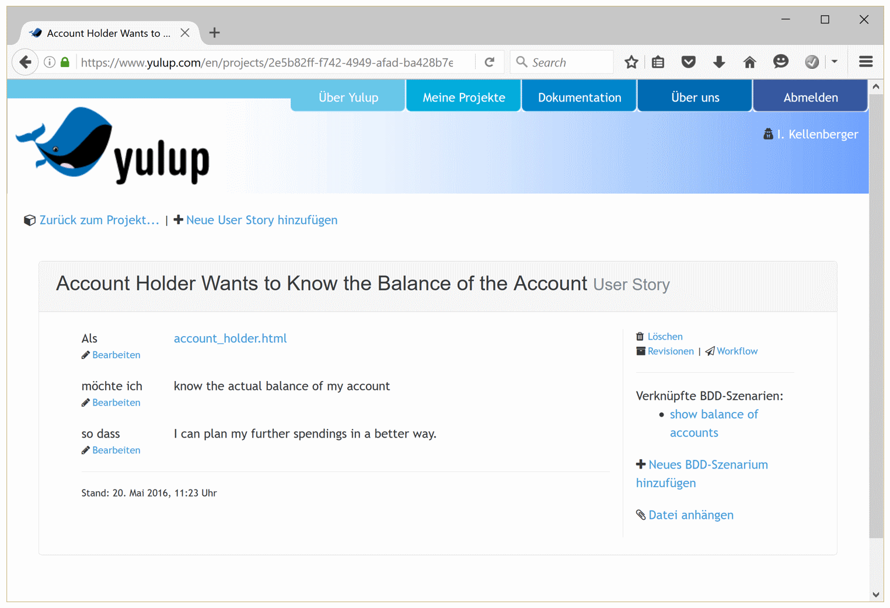Screen dimensions: 890x608
Task: Delete the user story via Löschen
Action: pyautogui.click(x=665, y=337)
